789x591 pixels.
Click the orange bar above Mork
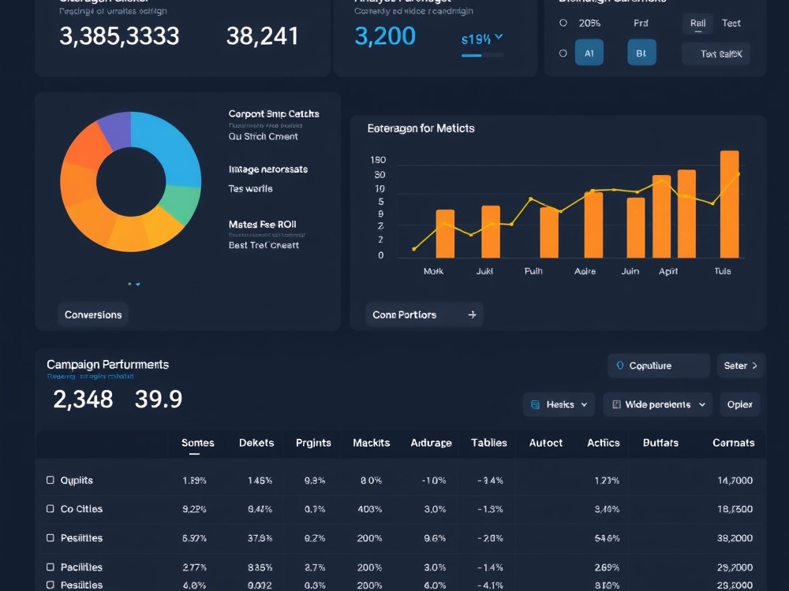[445, 234]
